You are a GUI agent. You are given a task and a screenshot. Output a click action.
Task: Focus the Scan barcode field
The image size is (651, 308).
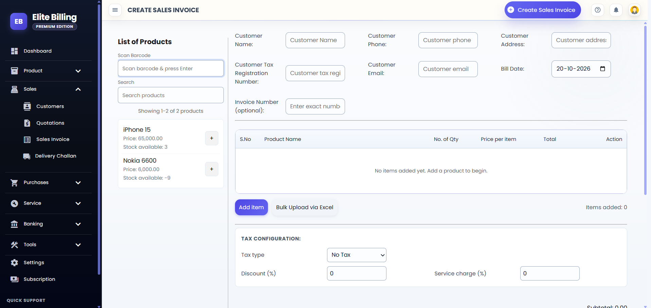click(170, 68)
